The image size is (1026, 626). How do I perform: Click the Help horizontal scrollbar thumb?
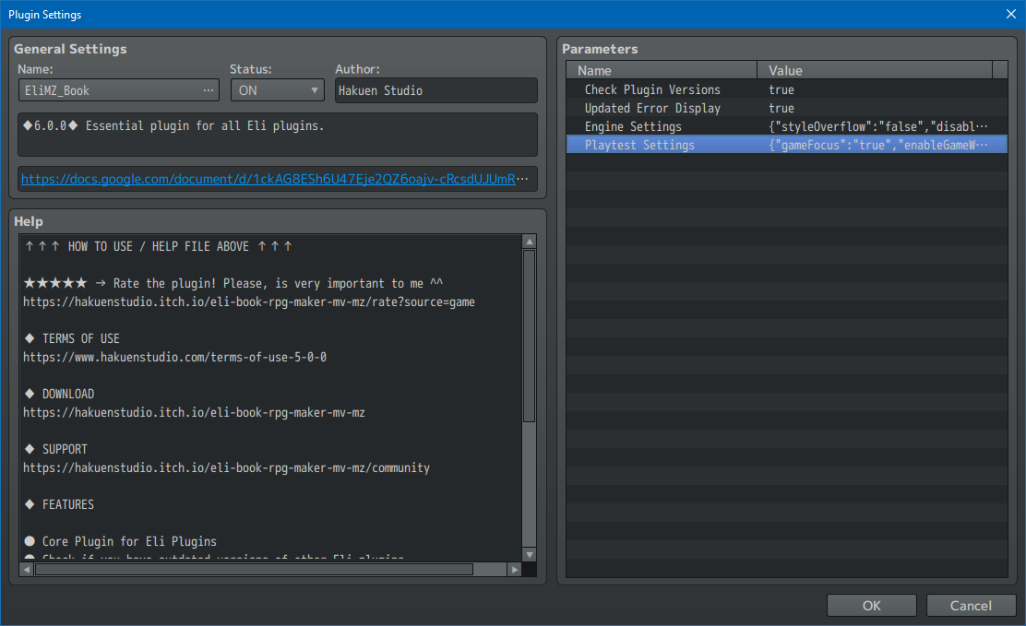point(254,570)
